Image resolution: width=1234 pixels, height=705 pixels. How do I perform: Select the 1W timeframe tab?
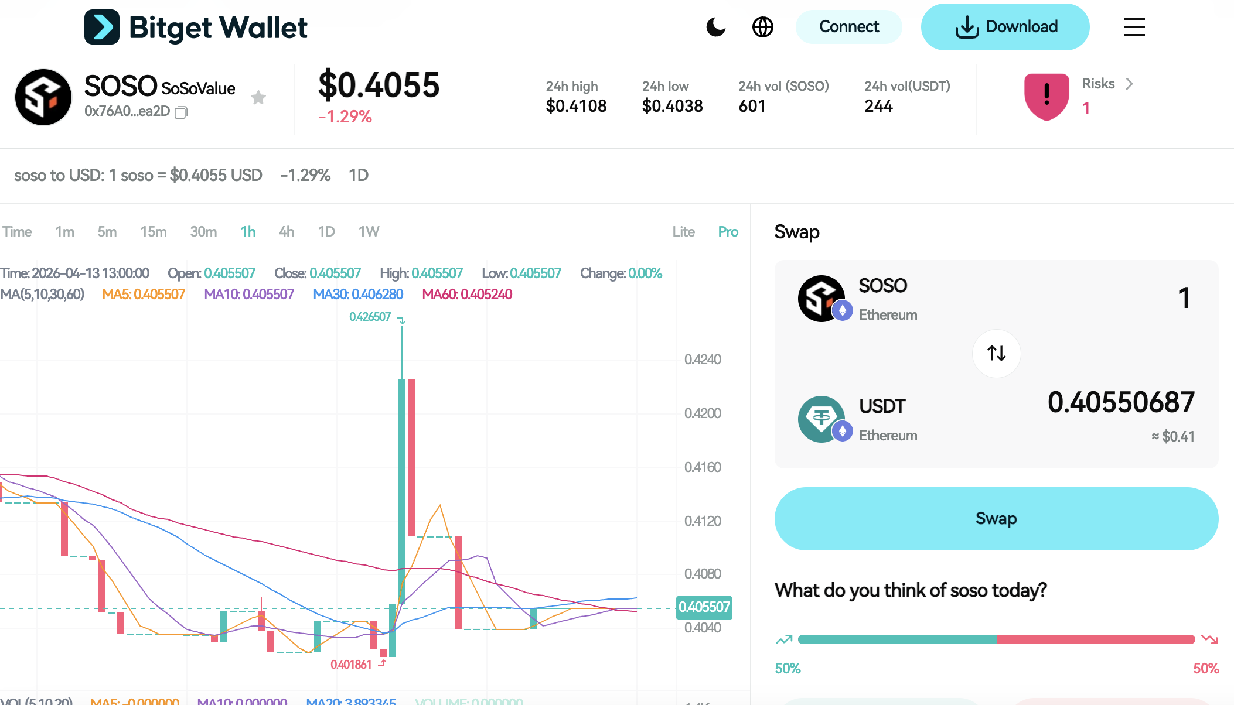tap(369, 232)
